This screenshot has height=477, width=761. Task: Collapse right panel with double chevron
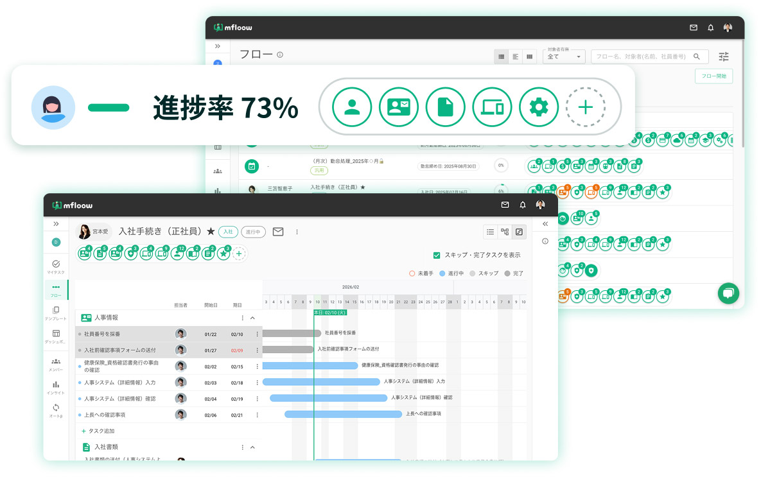click(545, 223)
